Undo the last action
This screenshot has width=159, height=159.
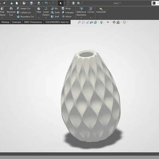coord(46,3)
